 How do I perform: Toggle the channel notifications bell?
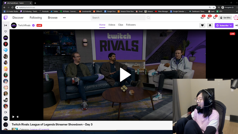(210, 25)
